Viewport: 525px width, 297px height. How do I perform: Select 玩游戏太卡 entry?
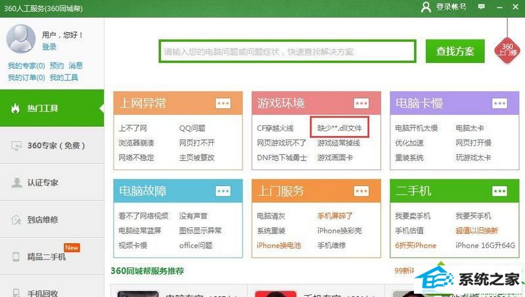tap(474, 158)
